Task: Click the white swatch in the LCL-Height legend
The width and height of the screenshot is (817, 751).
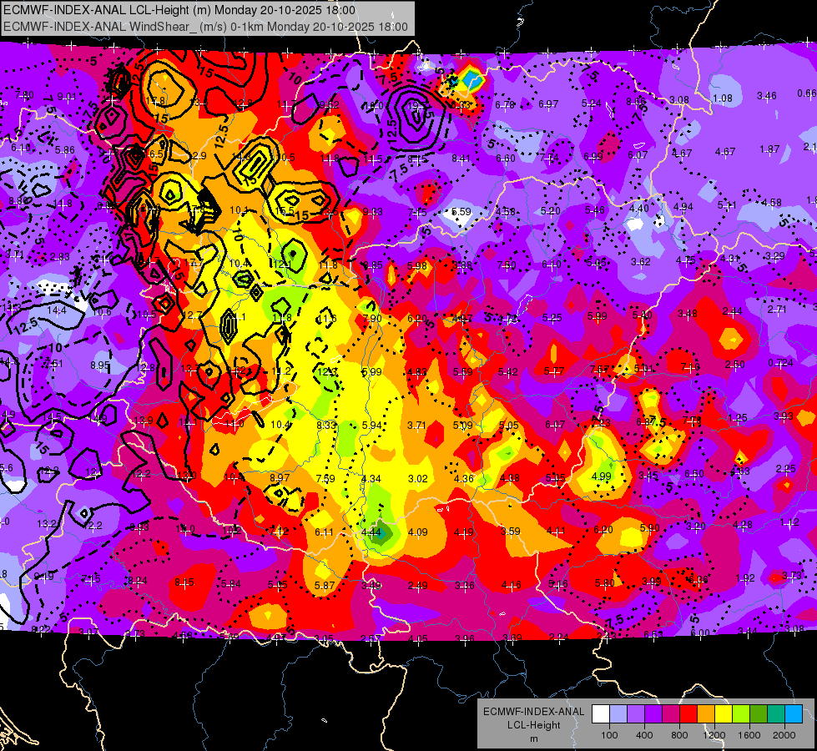Action: [601, 714]
